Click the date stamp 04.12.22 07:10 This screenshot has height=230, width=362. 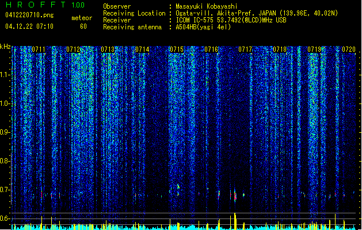pyautogui.click(x=29, y=26)
